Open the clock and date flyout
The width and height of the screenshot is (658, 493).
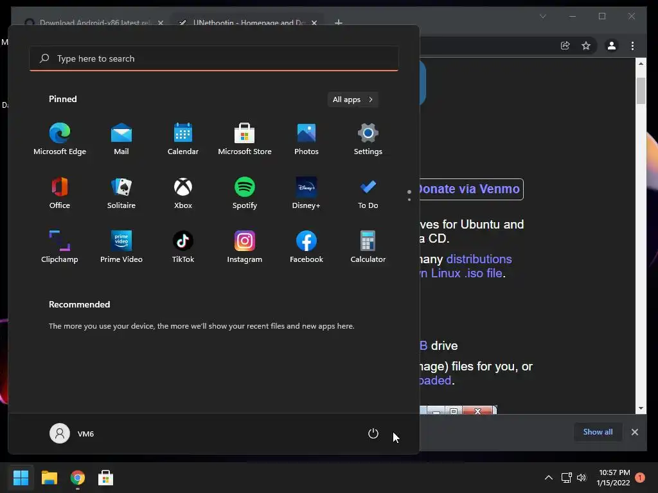point(614,478)
